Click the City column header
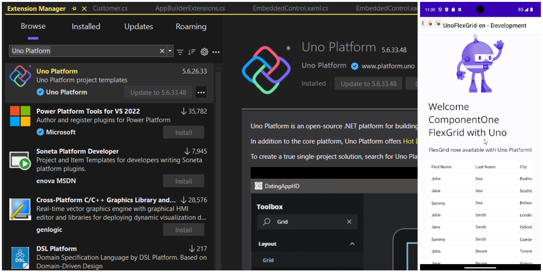This screenshot has width=543, height=272. click(523, 167)
